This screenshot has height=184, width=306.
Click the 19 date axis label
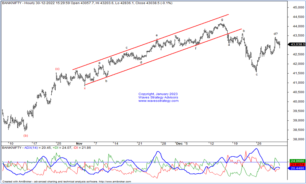click(235, 144)
